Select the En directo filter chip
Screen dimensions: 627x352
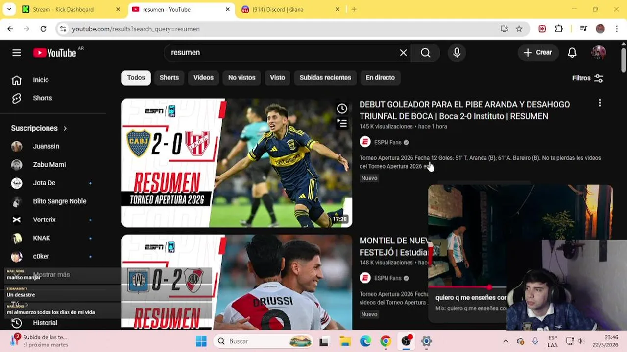(380, 78)
